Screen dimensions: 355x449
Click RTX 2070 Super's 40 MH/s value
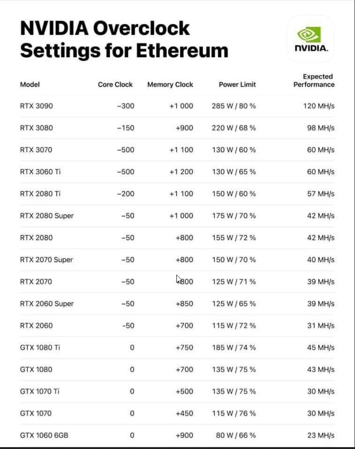click(x=321, y=260)
